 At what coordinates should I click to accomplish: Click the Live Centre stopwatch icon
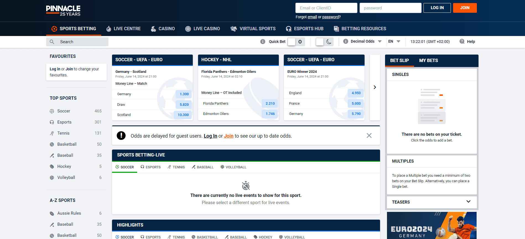(x=109, y=29)
